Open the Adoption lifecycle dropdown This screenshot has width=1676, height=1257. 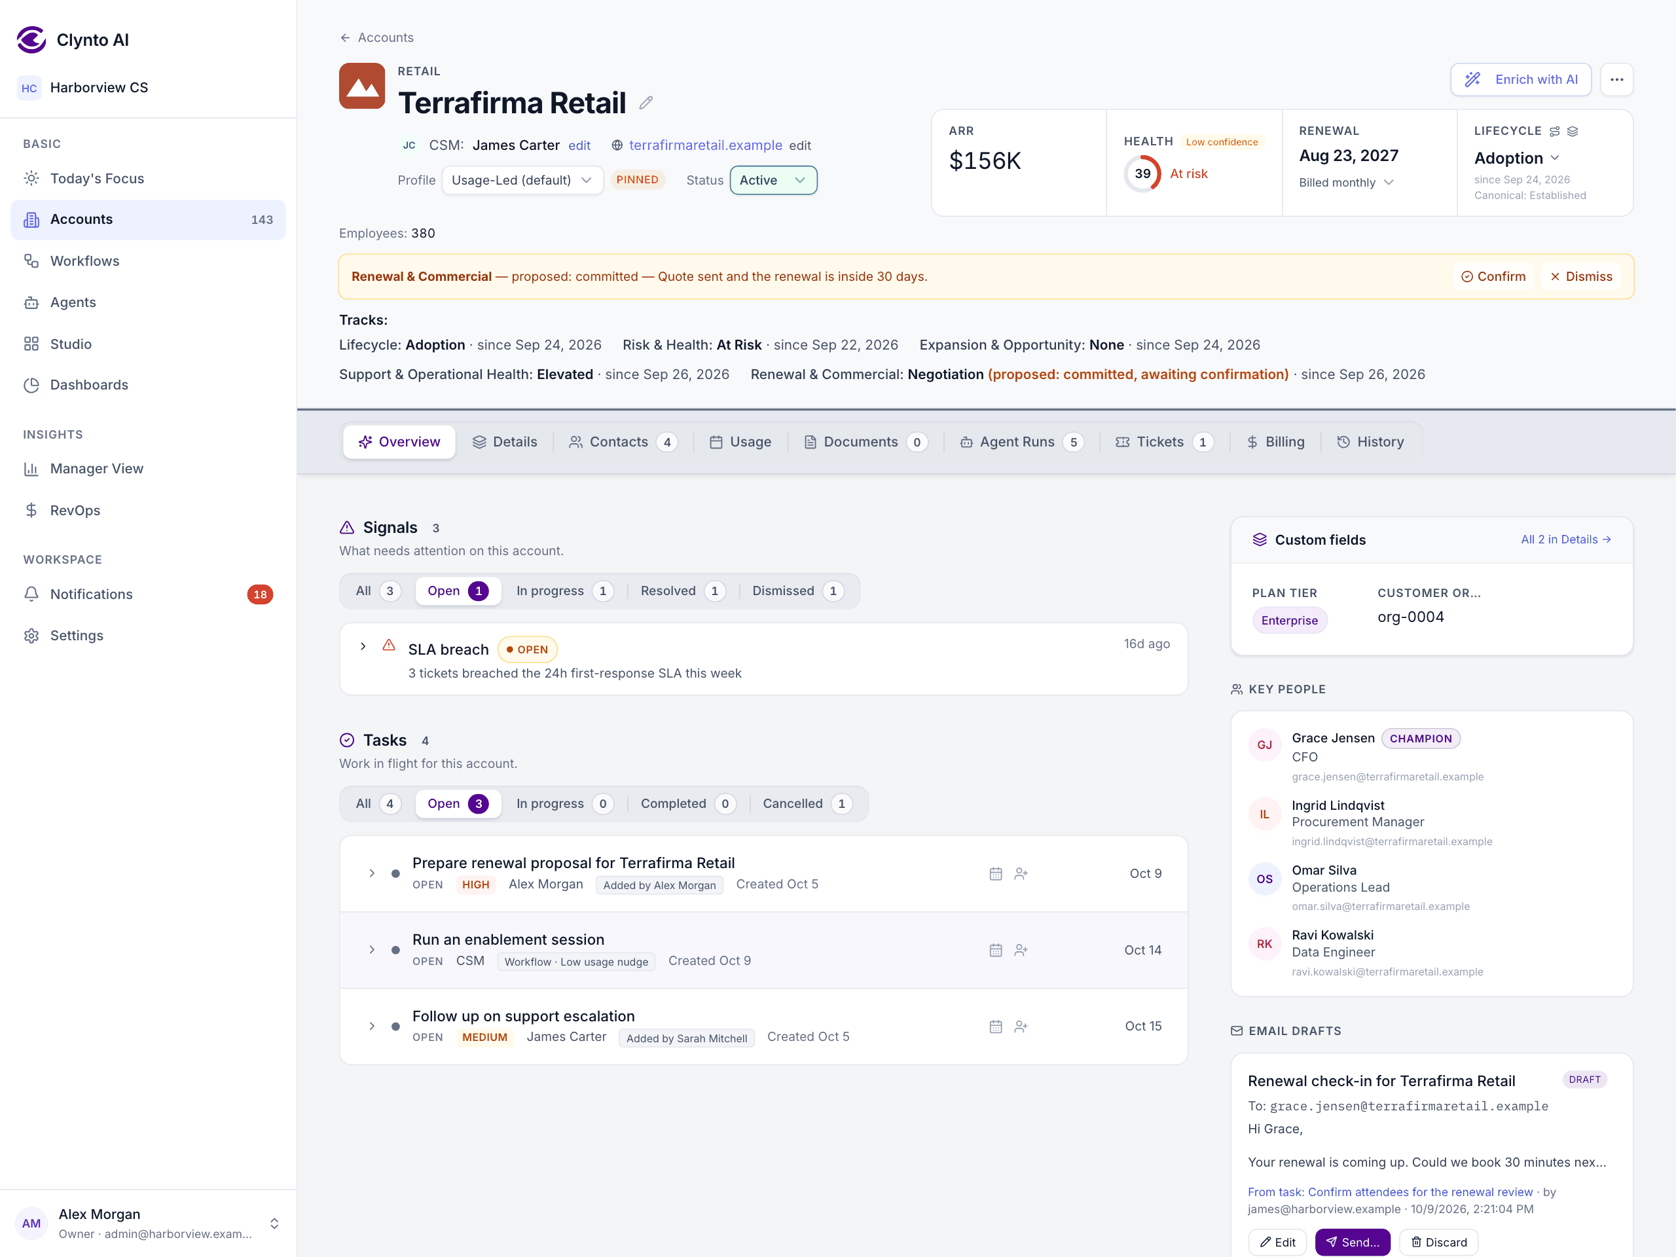coord(1516,158)
